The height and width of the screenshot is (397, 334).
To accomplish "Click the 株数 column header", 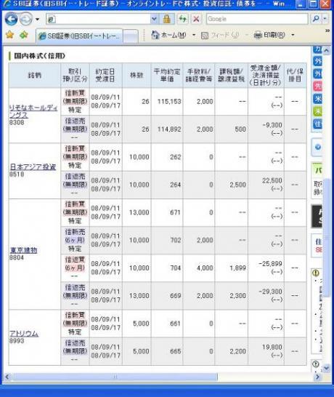I will click(x=137, y=75).
